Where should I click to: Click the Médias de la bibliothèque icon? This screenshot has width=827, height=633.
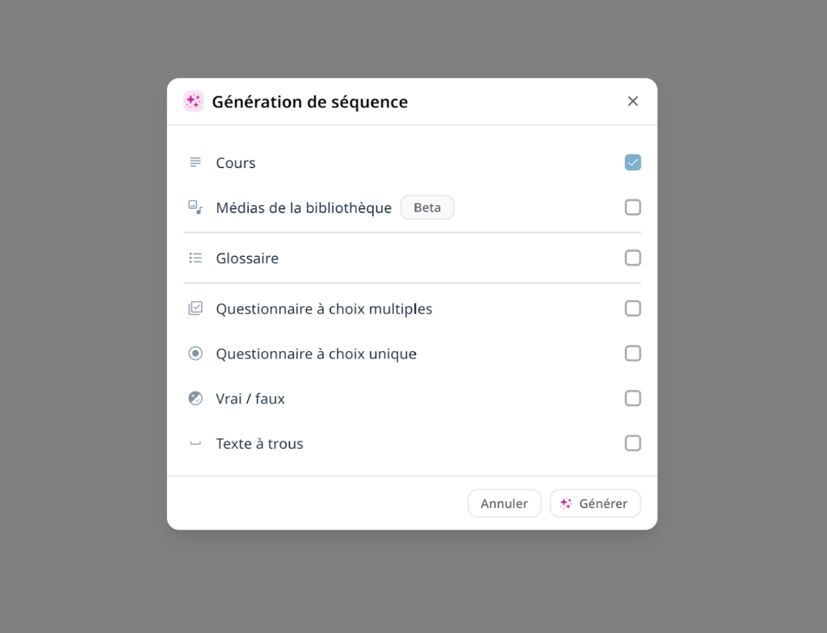pyautogui.click(x=195, y=208)
